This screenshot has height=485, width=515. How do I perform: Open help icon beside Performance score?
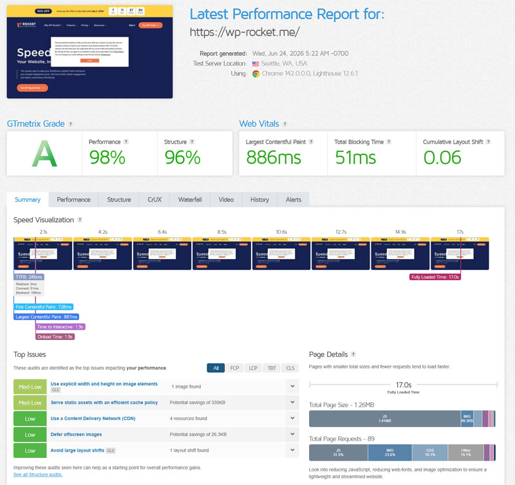[x=126, y=142]
